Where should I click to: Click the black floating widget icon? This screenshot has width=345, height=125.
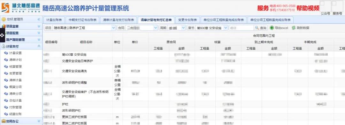[x=2, y=35]
